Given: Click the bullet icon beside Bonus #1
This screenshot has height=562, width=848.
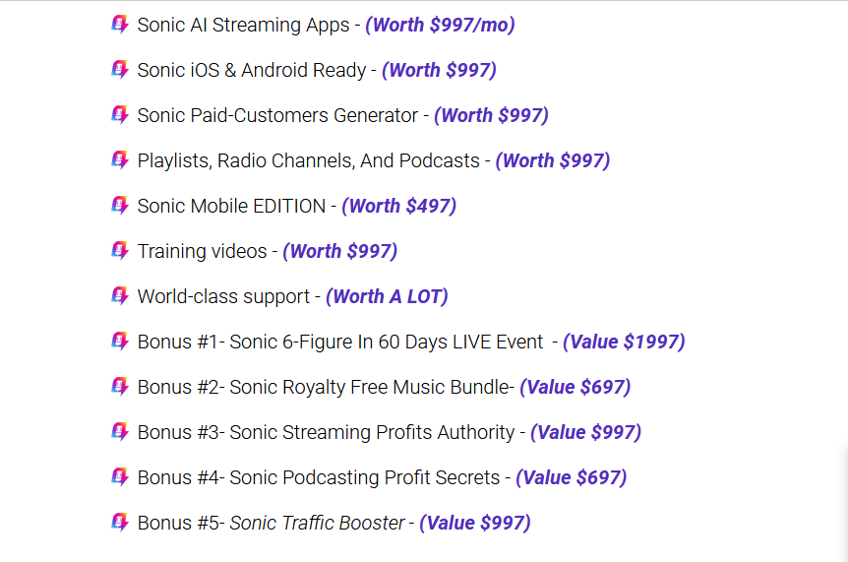Looking at the screenshot, I should [x=120, y=342].
